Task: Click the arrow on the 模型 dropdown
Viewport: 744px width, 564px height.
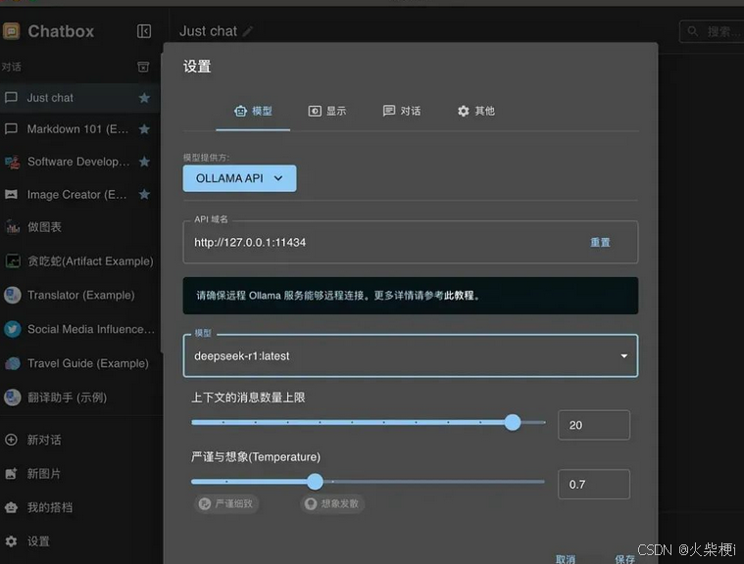Action: tap(624, 356)
